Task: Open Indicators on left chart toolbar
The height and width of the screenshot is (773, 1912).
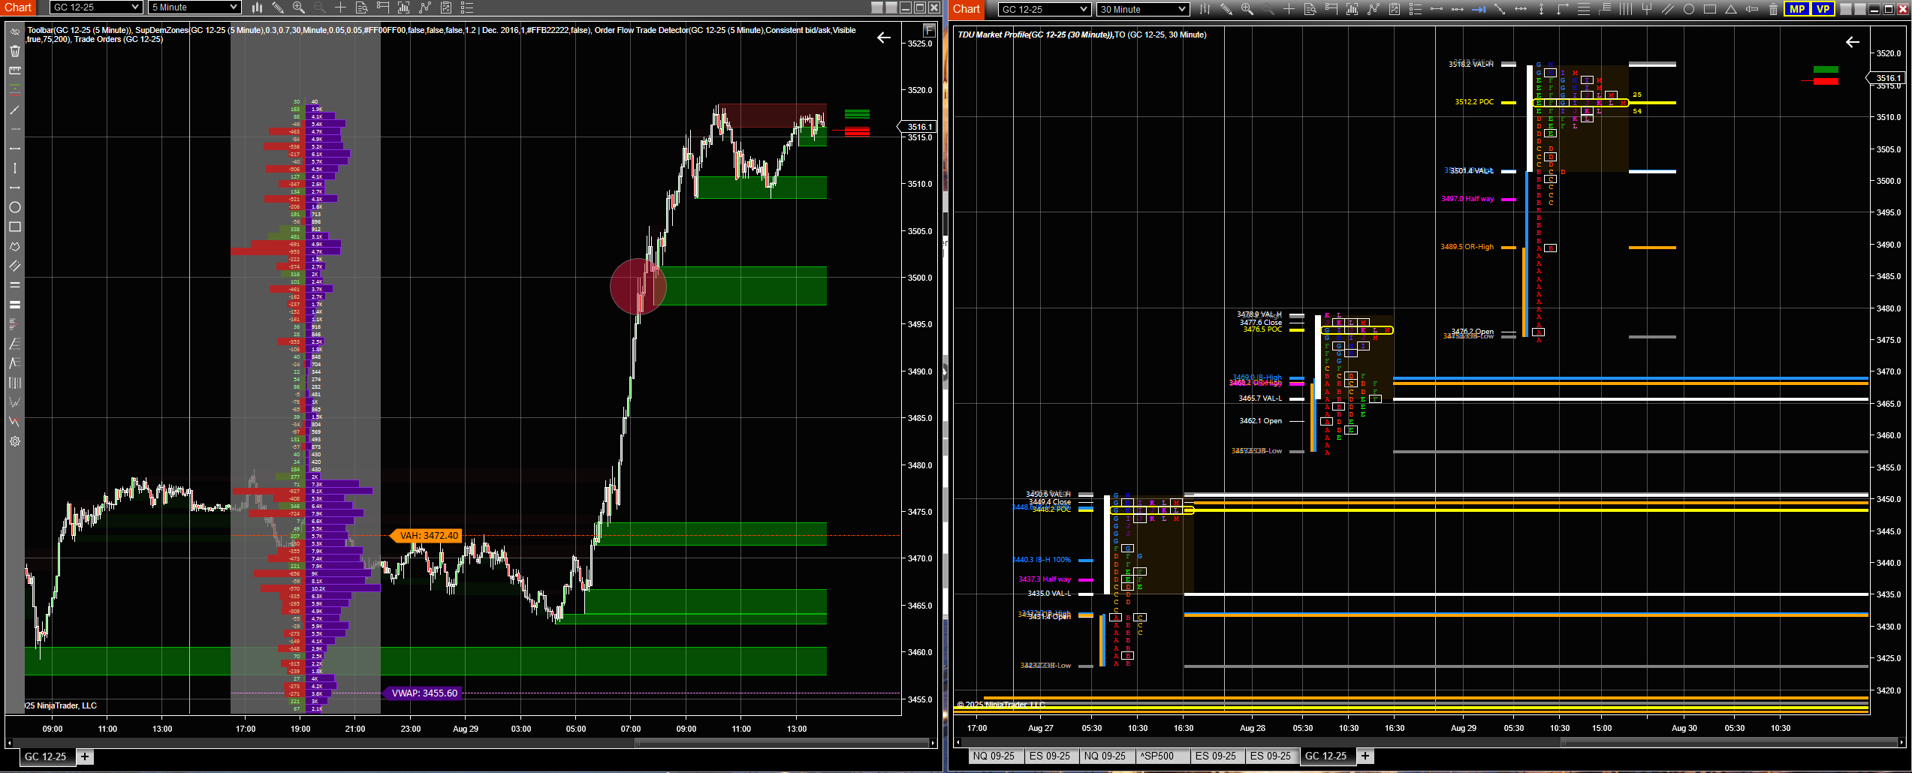Action: pos(404,8)
